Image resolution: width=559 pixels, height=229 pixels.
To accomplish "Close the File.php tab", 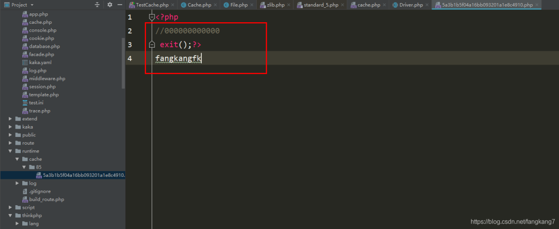I will click(252, 5).
